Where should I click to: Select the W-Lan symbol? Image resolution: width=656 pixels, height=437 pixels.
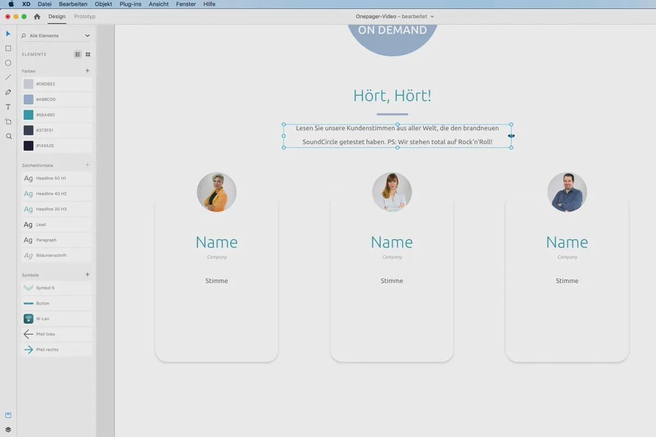57,318
